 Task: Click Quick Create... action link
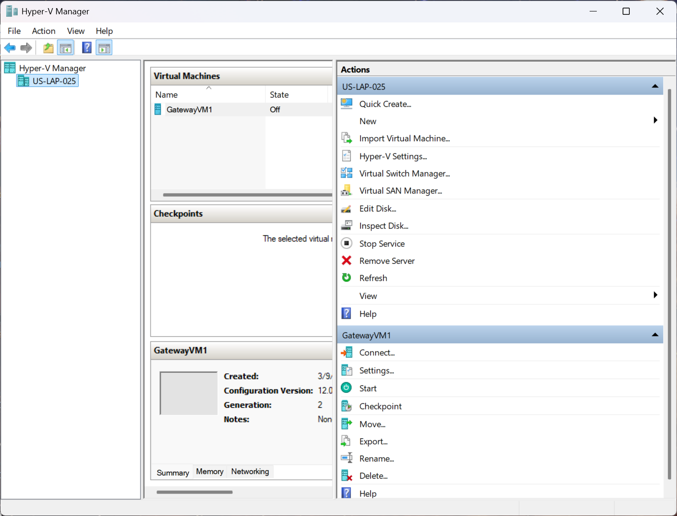(x=385, y=104)
